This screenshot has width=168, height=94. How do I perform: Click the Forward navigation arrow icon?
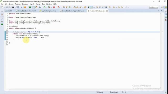coord(127,7)
